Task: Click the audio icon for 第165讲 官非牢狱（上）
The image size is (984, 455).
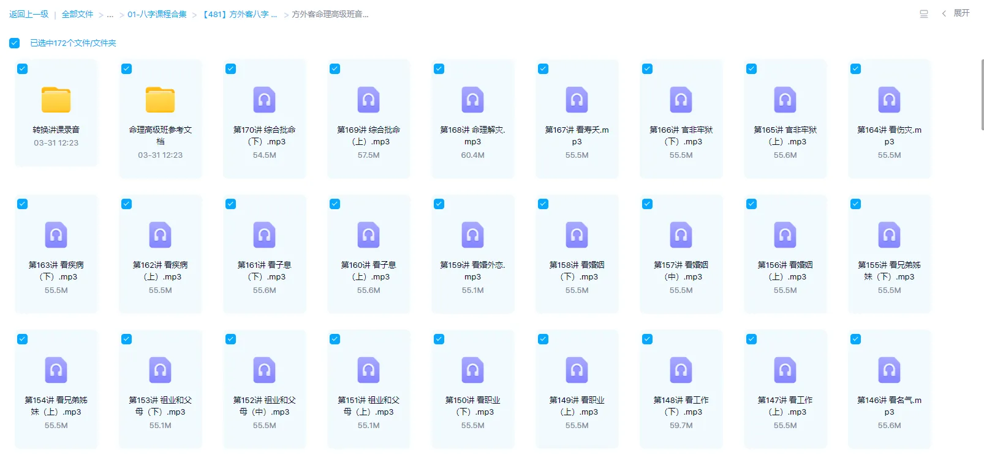Action: [785, 100]
